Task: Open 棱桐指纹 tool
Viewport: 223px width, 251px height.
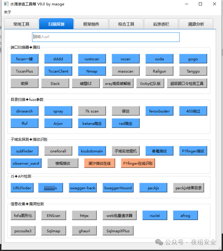Action: pos(63,163)
